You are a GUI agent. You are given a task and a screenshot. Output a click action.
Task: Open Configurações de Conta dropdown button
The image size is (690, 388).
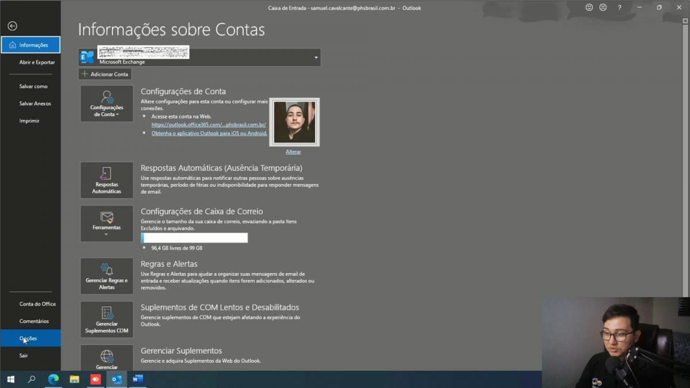click(106, 103)
